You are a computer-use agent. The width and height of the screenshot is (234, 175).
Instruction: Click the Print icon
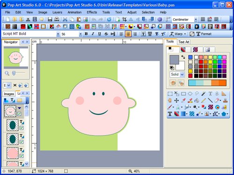pyautogui.click(x=57, y=20)
